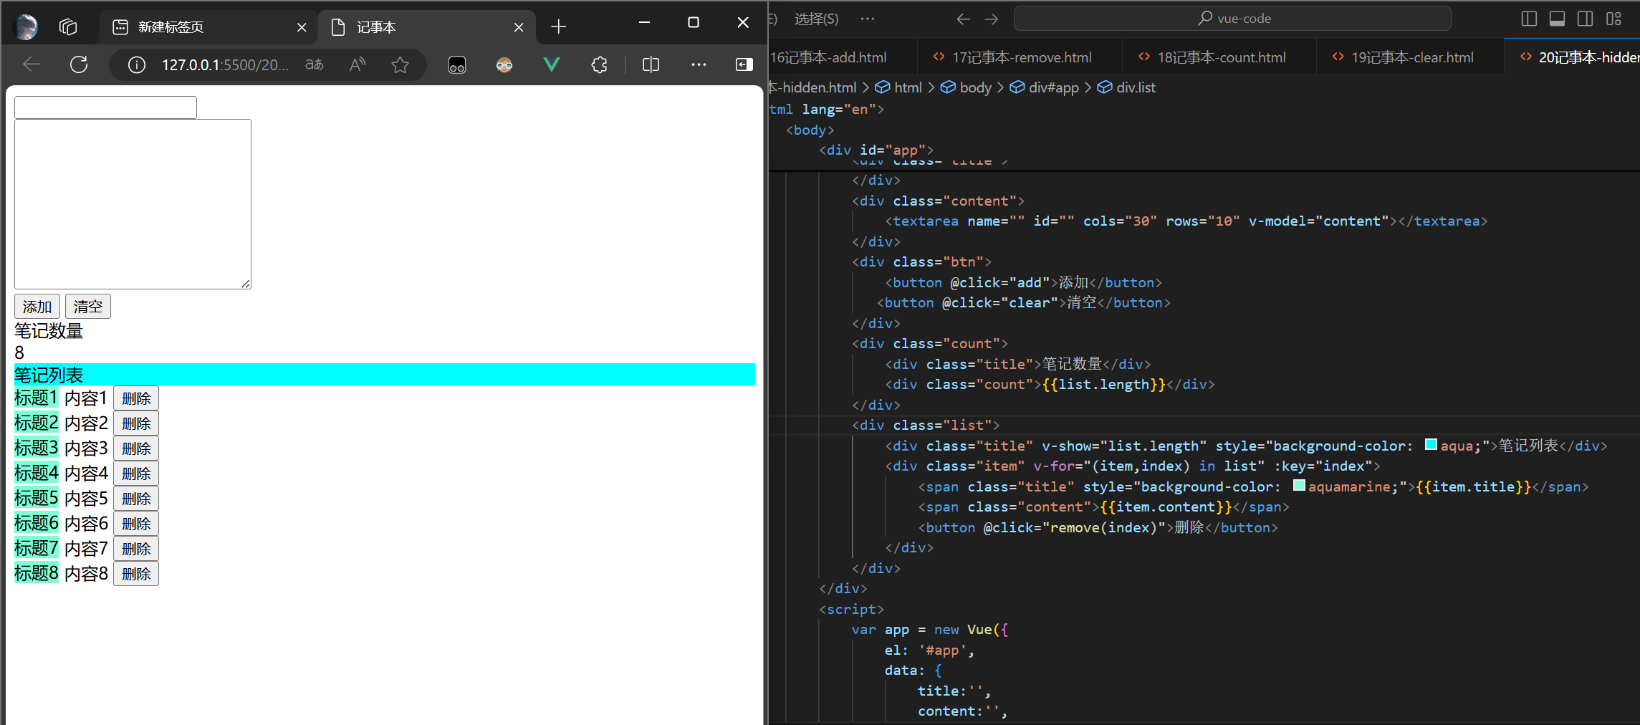
Task: Click the note title input field
Action: (x=105, y=107)
